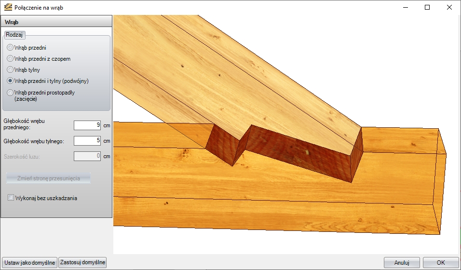
Task: Confirm the joint settings with OK
Action: [x=440, y=263]
